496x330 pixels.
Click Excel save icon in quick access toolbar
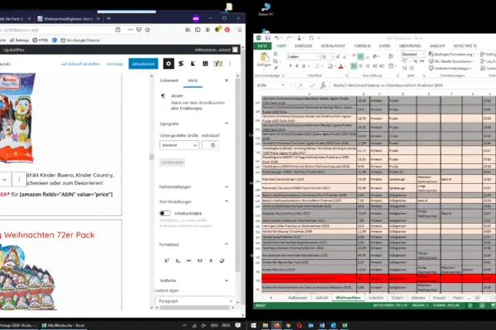tap(268, 38)
